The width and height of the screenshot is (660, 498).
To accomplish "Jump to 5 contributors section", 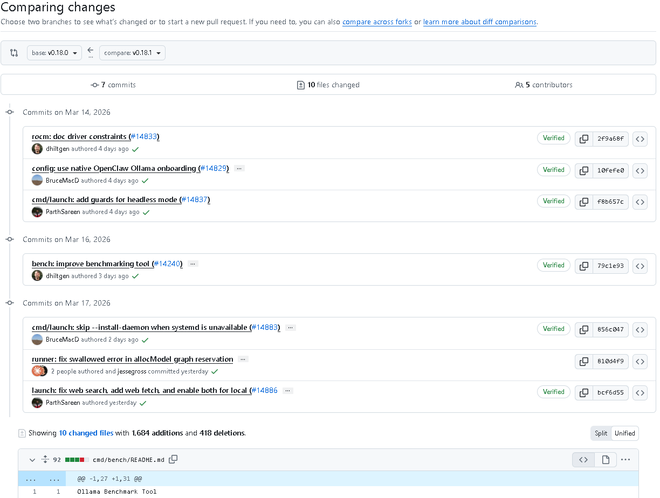I will (x=544, y=85).
